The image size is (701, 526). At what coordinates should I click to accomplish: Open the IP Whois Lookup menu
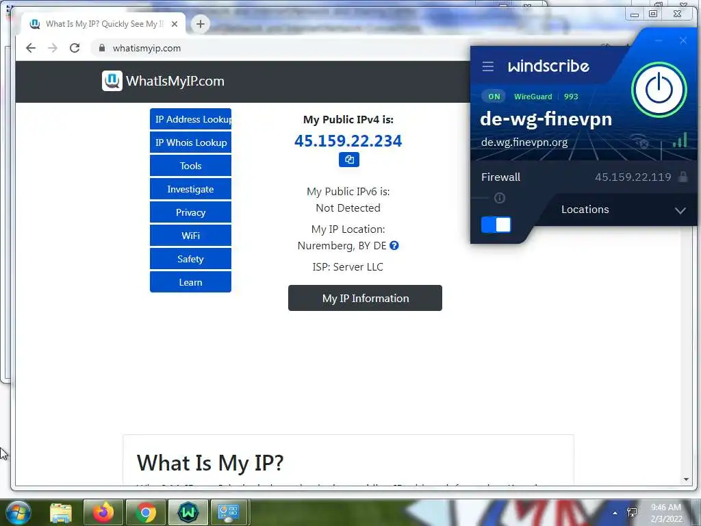[190, 142]
